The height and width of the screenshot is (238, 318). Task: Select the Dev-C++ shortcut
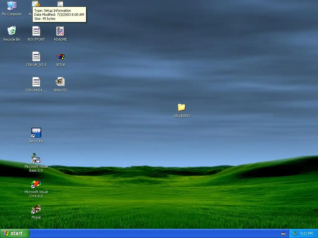click(36, 133)
